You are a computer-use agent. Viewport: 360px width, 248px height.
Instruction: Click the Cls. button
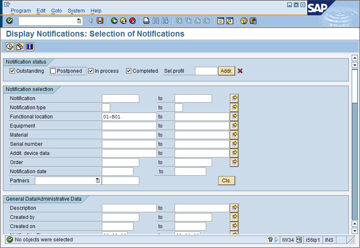[x=227, y=181]
